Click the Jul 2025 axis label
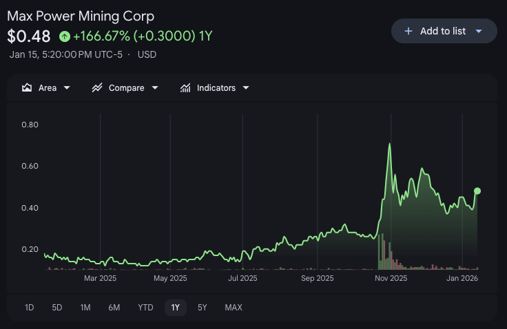This screenshot has height=329, width=507. tap(243, 278)
